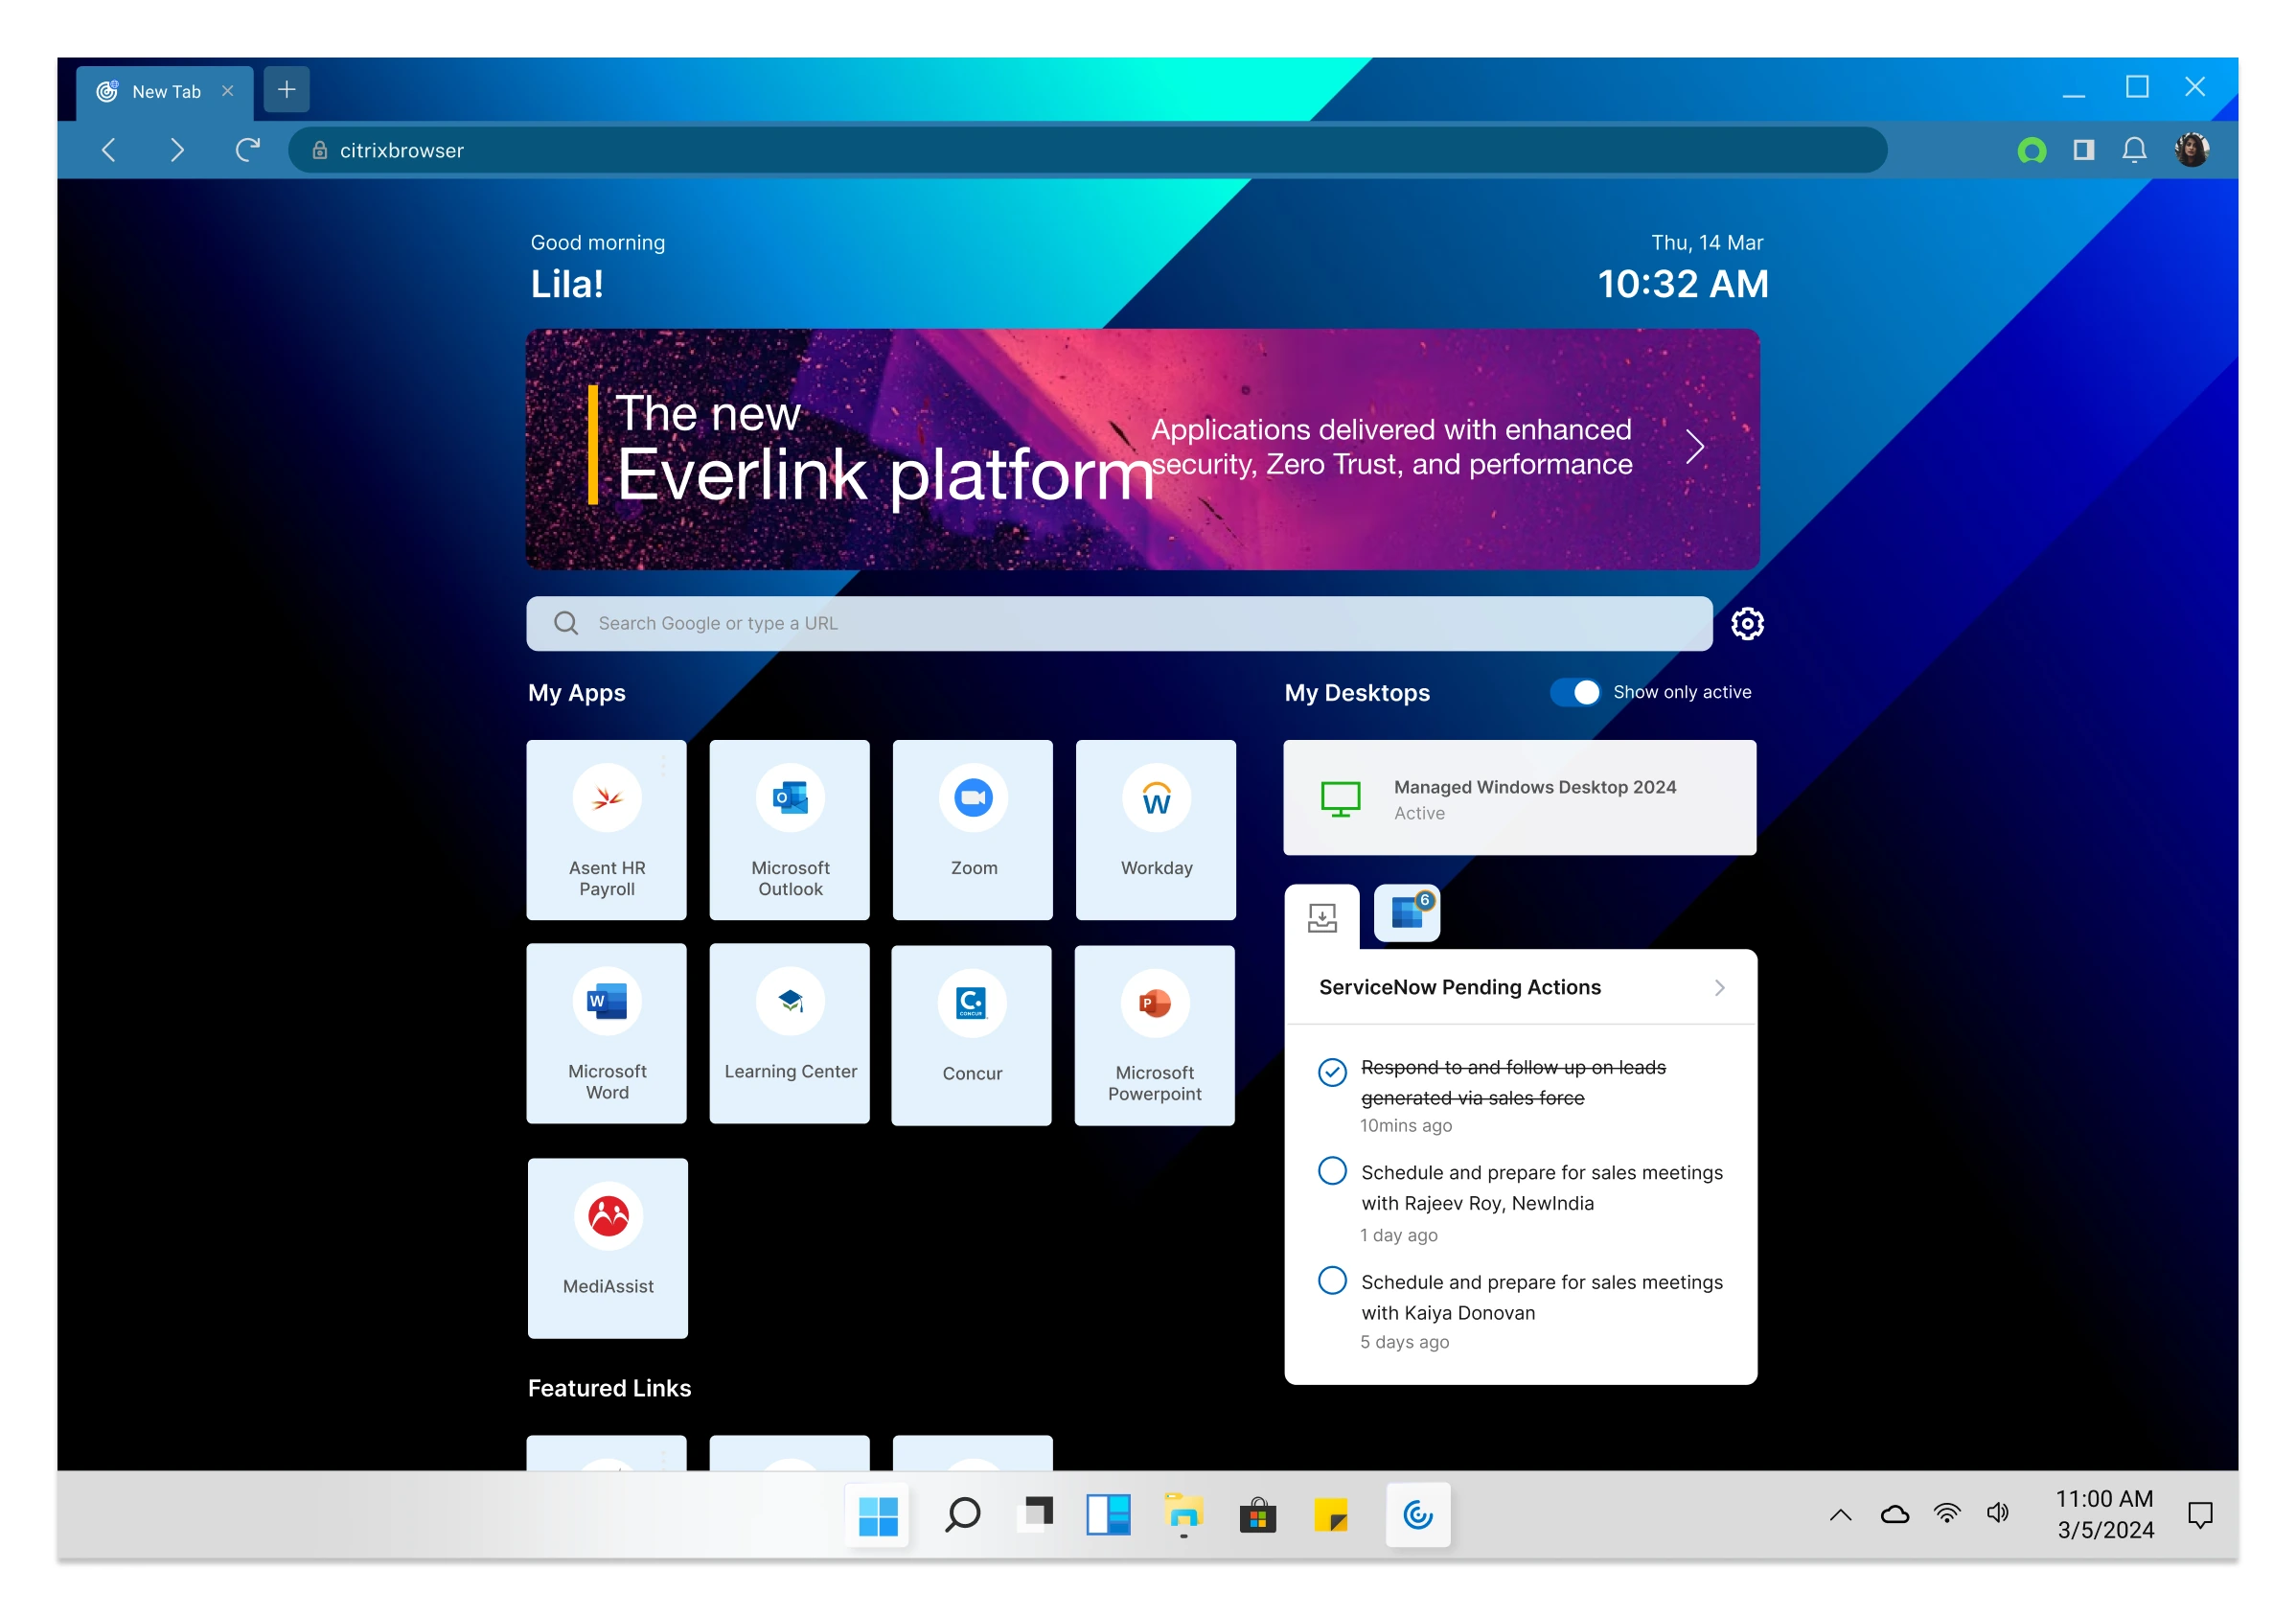Click the Everlink platform banner
The height and width of the screenshot is (1616, 2296).
1142,449
